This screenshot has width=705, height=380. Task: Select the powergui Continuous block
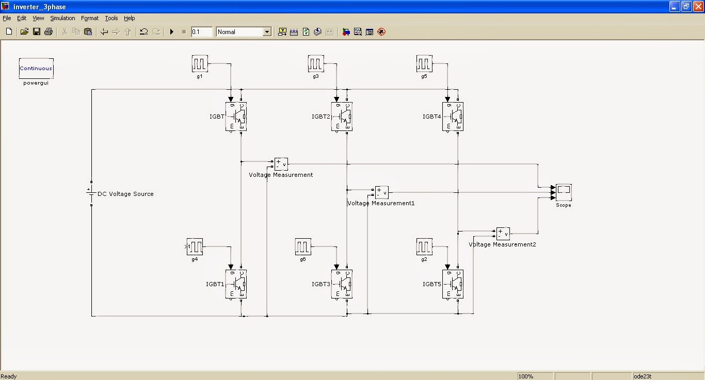[36, 68]
